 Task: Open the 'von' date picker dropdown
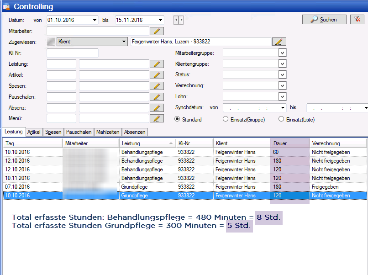coord(95,20)
